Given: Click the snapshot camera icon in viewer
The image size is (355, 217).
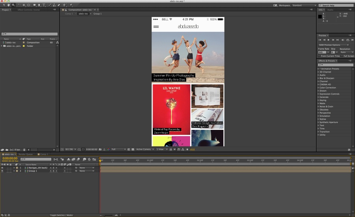Looking at the screenshot, I should (x=100, y=150).
